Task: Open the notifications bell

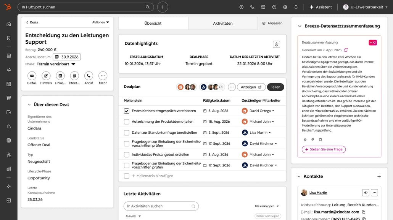Action: click(x=296, y=7)
